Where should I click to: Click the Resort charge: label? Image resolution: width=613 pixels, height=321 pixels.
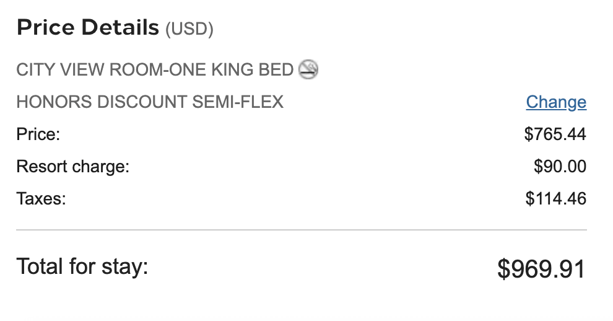click(72, 167)
